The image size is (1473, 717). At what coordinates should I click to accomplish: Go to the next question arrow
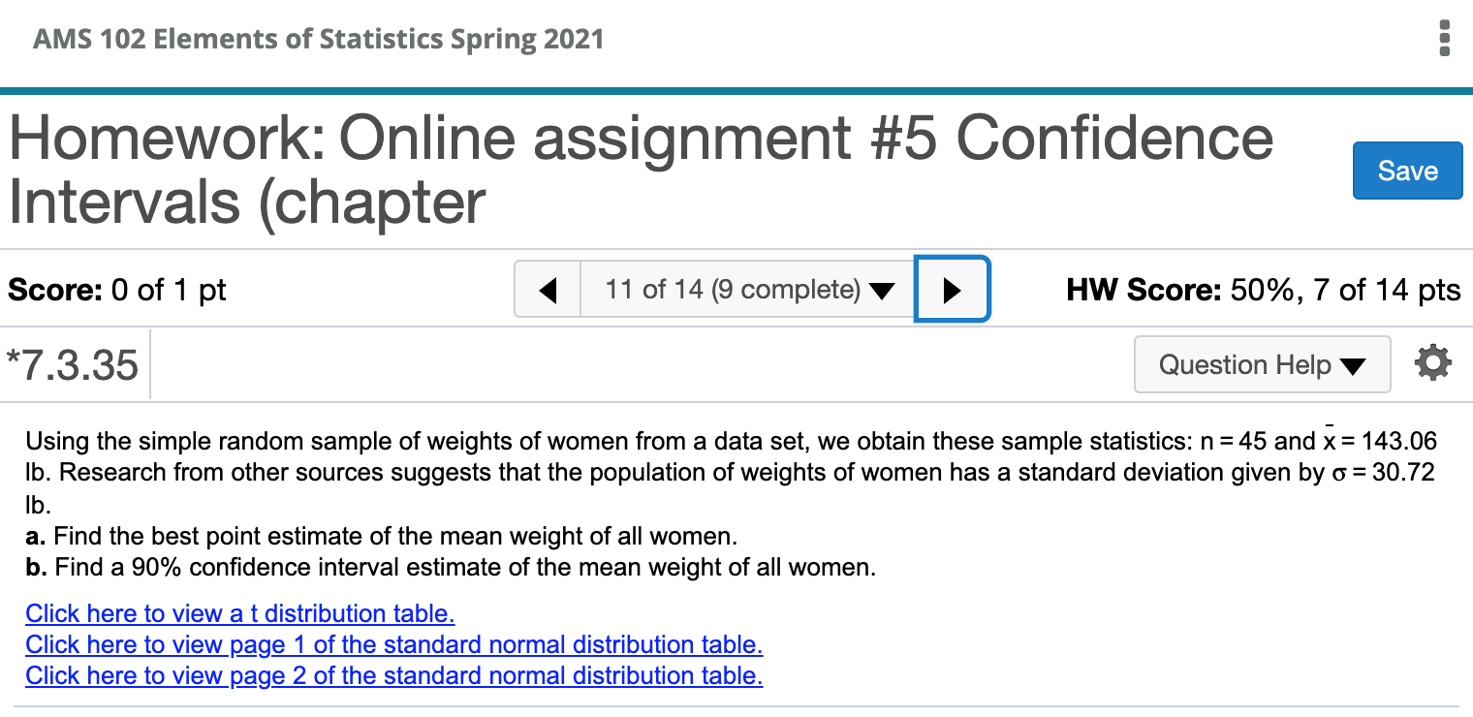click(952, 290)
